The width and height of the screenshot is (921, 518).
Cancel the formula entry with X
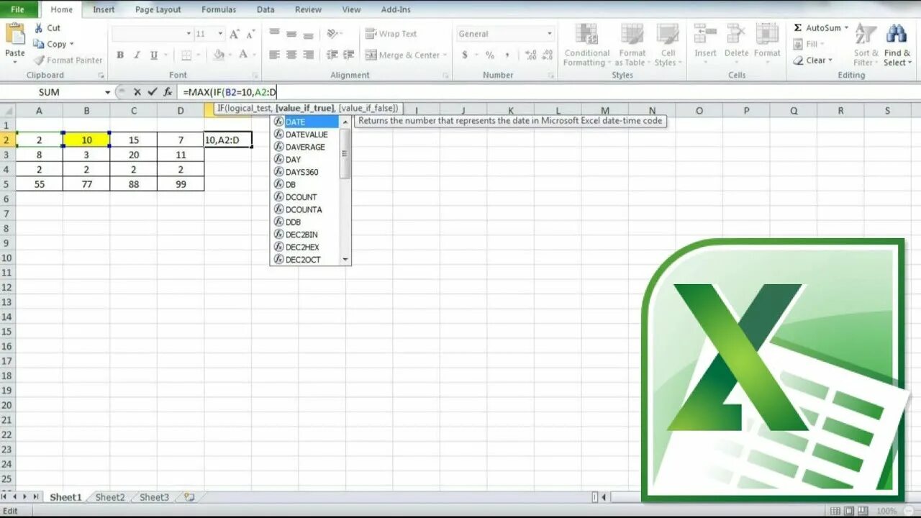click(x=137, y=92)
